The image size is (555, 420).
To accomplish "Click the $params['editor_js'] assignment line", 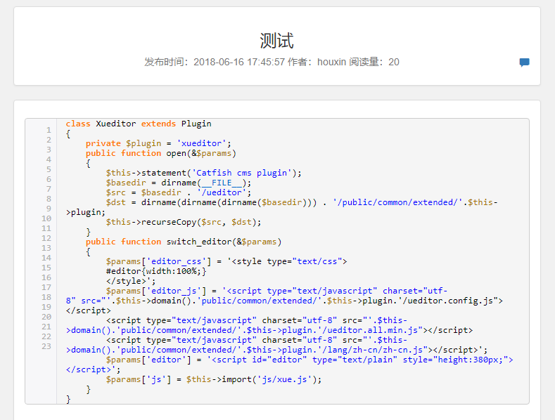I will [276, 291].
